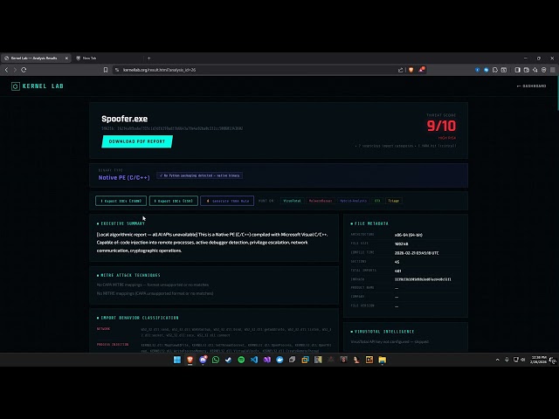The width and height of the screenshot is (559, 419).
Task: Click the VirusTotal Intelligence heading
Action: tap(384, 332)
